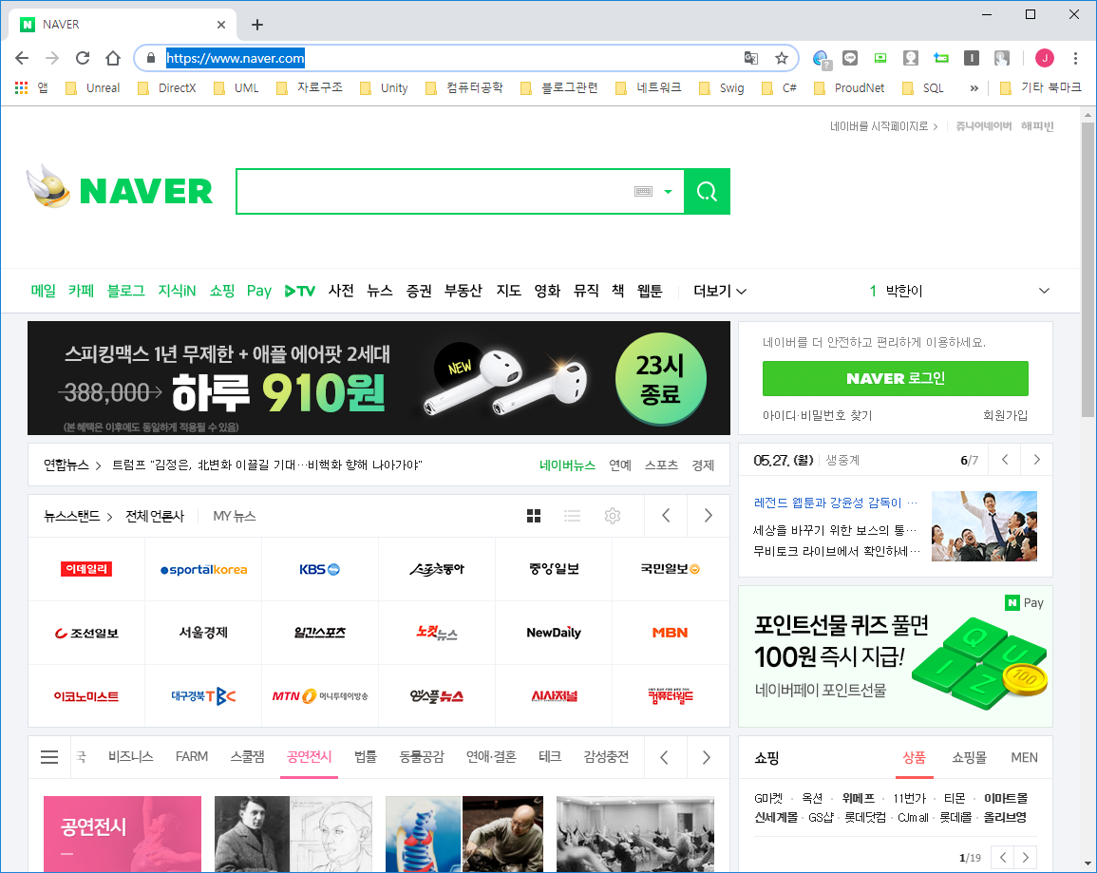Go back with the browser back arrow

pyautogui.click(x=22, y=58)
